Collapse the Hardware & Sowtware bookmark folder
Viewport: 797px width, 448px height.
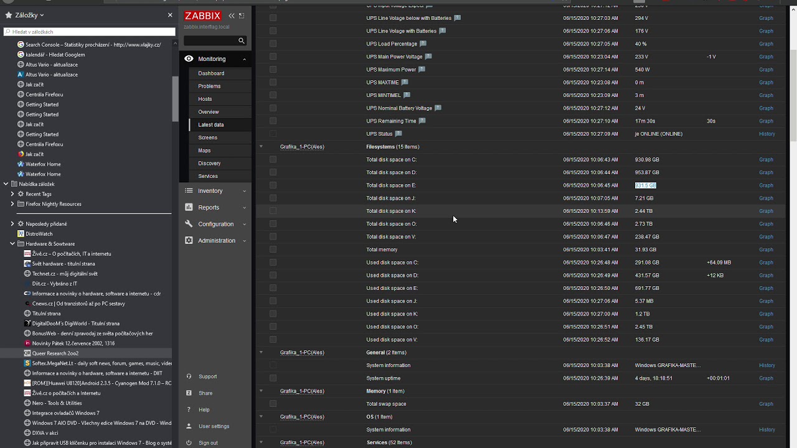pyautogui.click(x=12, y=244)
